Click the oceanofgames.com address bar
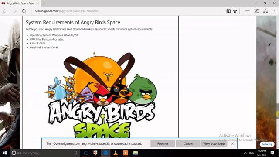Viewport: 279px width, 157px height. [67, 11]
